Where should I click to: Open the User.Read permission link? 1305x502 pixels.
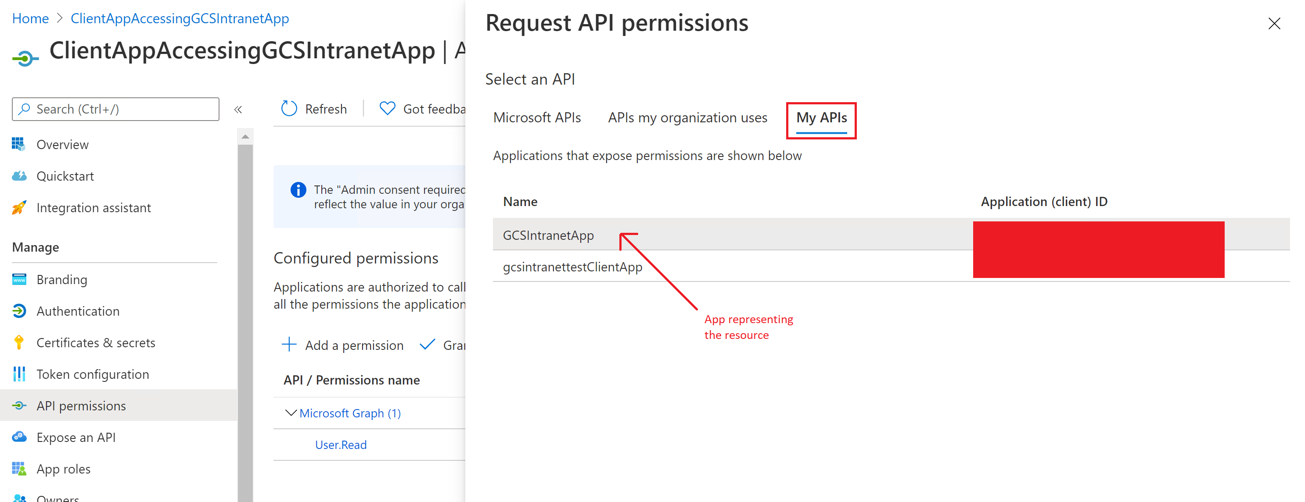[x=341, y=444]
